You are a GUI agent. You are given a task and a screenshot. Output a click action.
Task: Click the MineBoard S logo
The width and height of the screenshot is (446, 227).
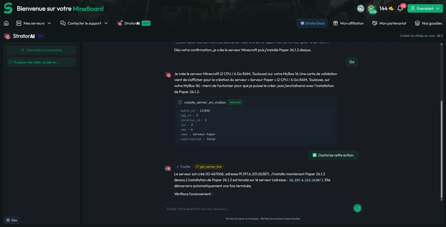click(x=8, y=9)
